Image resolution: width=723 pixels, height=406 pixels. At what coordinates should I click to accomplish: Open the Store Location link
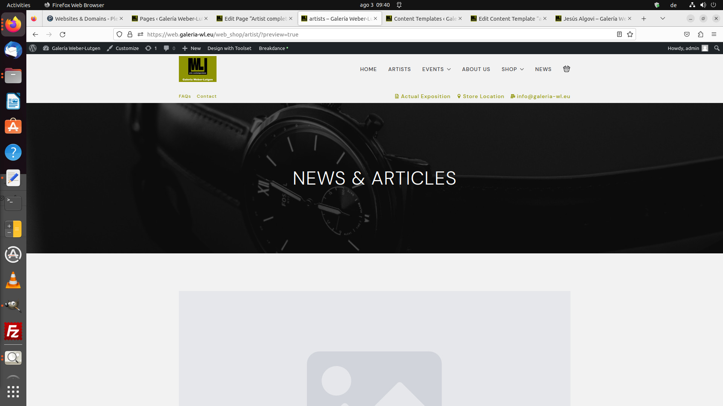[480, 96]
